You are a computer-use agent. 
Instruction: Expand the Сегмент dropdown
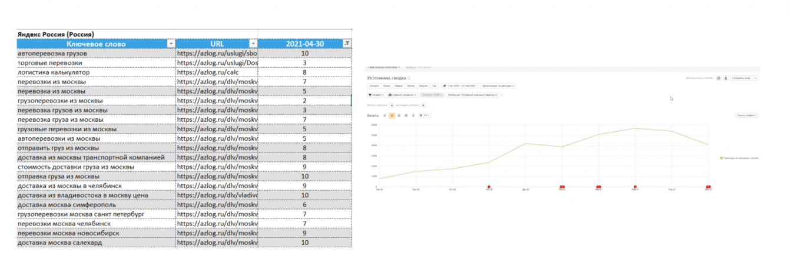(377, 95)
